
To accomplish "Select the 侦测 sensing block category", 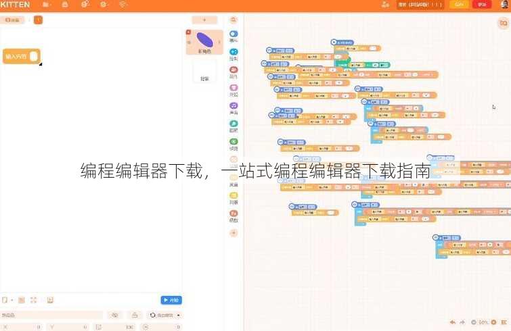I will (234, 144).
